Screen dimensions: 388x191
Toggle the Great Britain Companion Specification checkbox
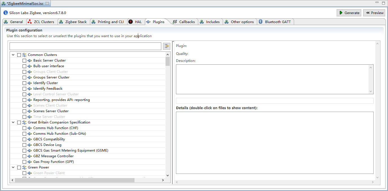click(19, 122)
